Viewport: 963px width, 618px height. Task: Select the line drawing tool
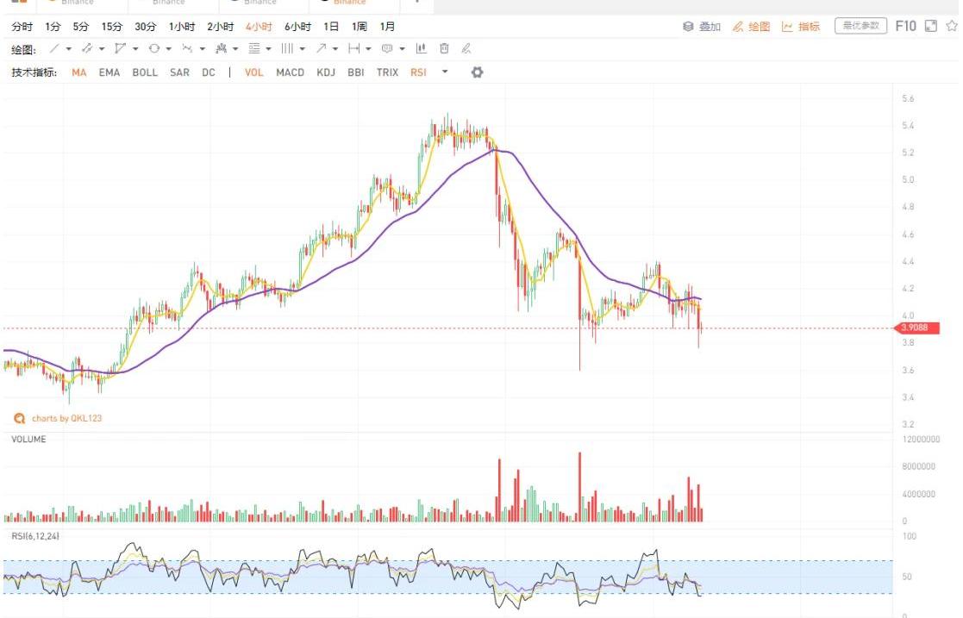(54, 49)
